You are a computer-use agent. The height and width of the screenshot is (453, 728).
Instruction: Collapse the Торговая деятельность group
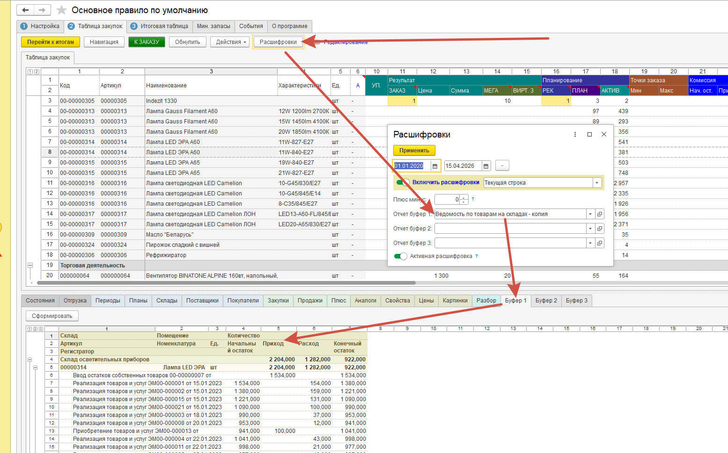tap(30, 265)
